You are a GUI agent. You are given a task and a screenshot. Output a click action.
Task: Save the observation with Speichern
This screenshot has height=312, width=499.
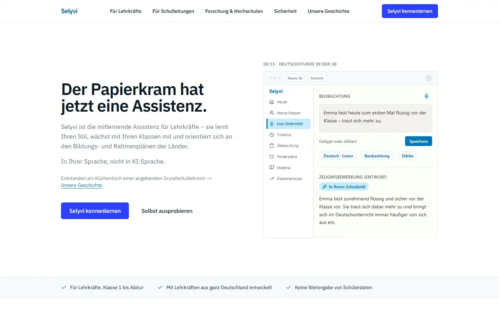pyautogui.click(x=419, y=141)
